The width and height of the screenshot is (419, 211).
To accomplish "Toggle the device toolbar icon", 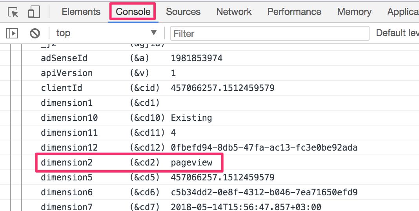I will point(34,12).
